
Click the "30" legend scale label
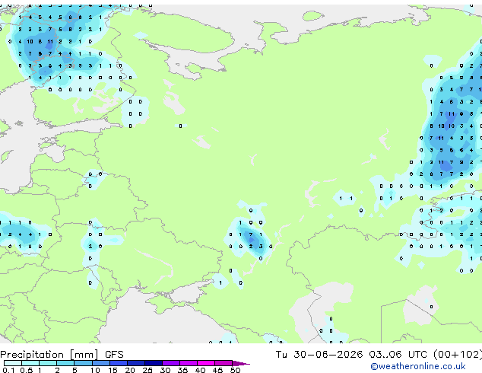[x=165, y=370]
